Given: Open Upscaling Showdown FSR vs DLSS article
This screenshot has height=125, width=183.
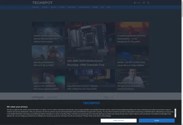Looking at the screenshot, I should point(44,64).
